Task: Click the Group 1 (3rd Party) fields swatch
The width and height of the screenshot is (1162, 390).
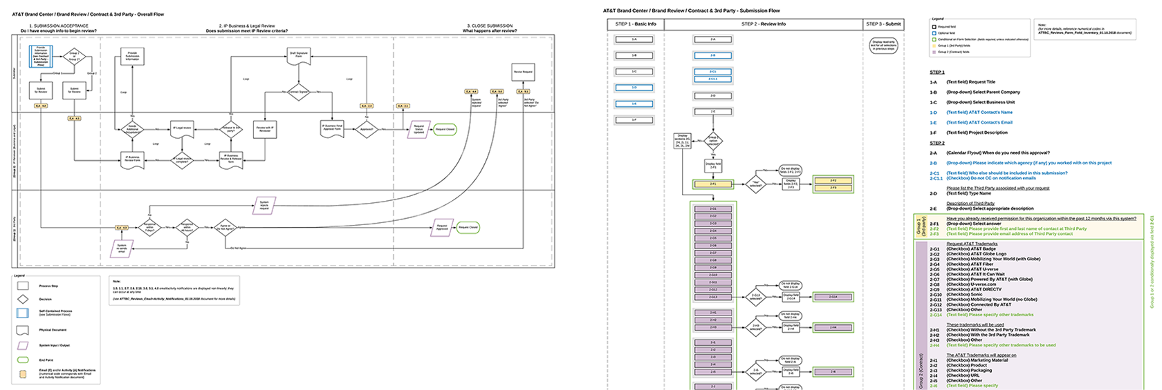Action: [934, 46]
